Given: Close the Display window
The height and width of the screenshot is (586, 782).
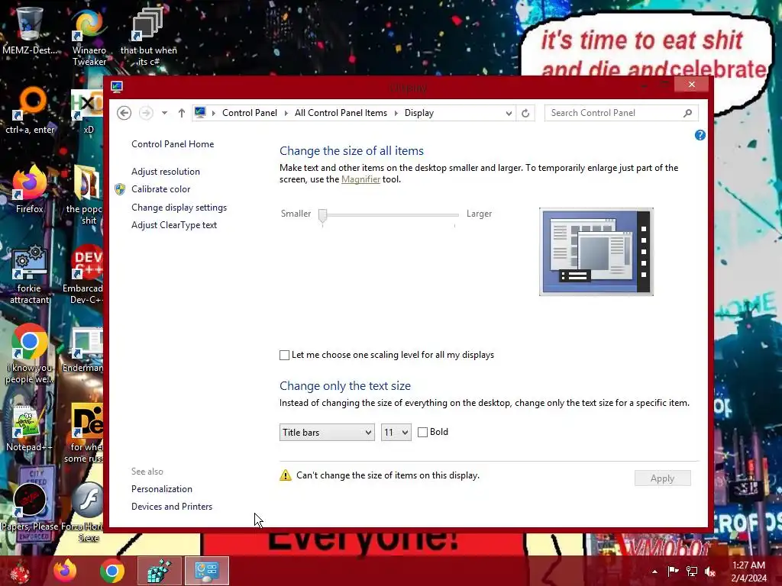Looking at the screenshot, I should tap(691, 84).
